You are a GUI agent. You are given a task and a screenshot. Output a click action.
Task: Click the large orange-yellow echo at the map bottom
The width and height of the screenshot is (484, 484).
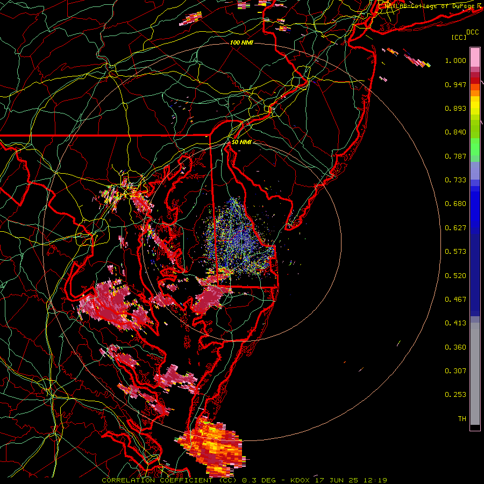[212, 447]
